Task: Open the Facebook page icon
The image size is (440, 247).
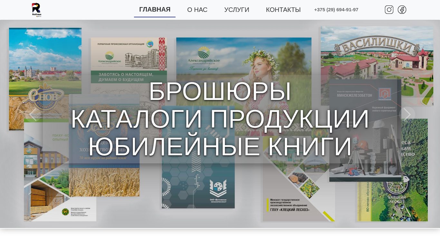Action: tap(402, 10)
